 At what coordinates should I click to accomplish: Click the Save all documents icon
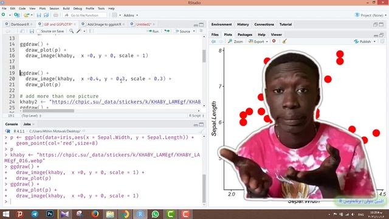pos(46,15)
